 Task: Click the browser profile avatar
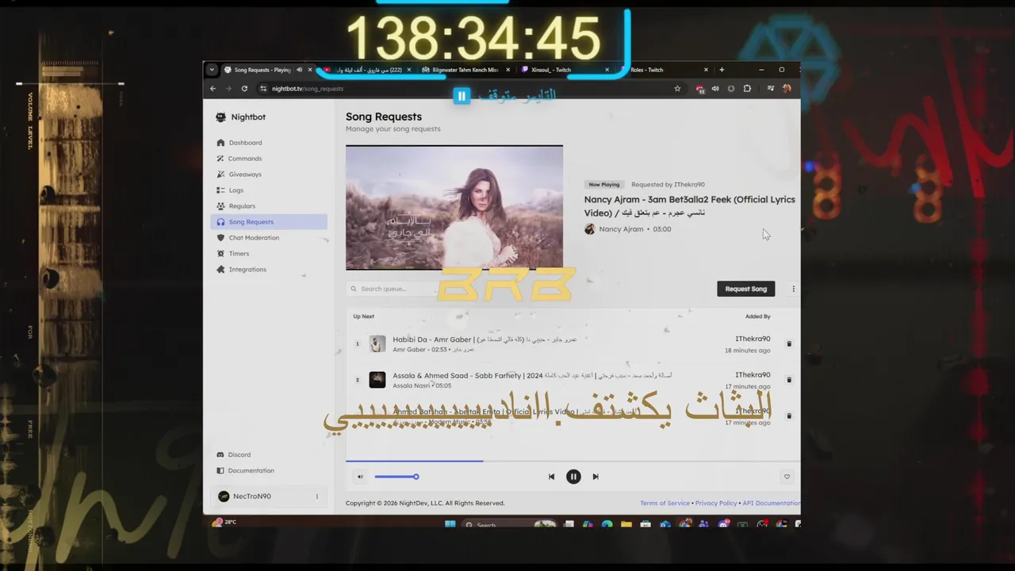click(787, 89)
